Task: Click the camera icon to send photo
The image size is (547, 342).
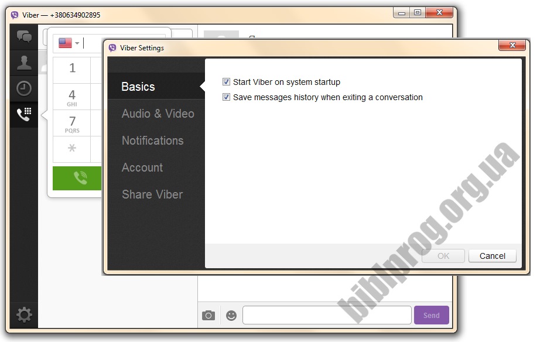Action: coord(208,315)
